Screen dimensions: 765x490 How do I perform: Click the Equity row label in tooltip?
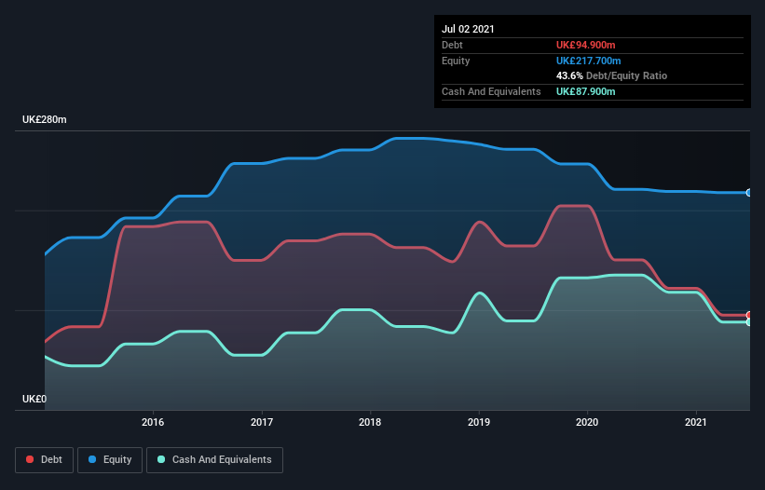tap(456, 61)
